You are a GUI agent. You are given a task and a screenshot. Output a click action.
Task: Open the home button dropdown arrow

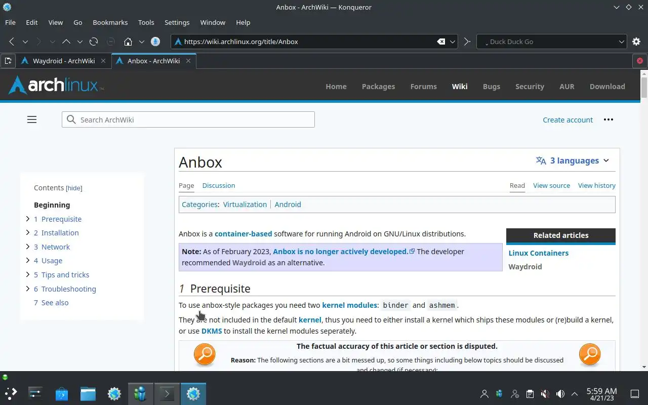pyautogui.click(x=141, y=42)
